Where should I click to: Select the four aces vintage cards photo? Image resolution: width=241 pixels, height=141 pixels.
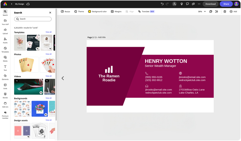[x=26, y=65]
